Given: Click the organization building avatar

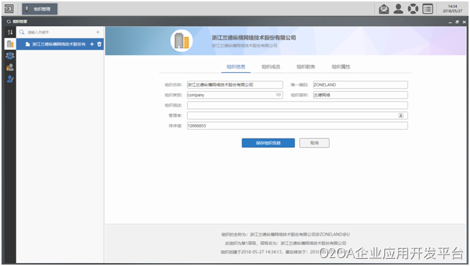Looking at the screenshot, I should coord(181,40).
